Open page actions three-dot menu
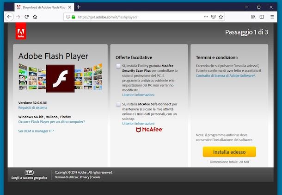Screen dimensions: 282x195 click(206, 17)
